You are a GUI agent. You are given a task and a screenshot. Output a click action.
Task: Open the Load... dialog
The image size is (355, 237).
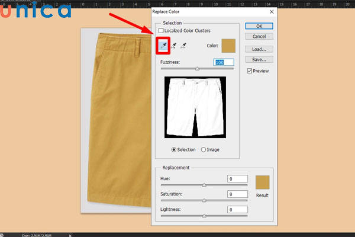click(258, 49)
